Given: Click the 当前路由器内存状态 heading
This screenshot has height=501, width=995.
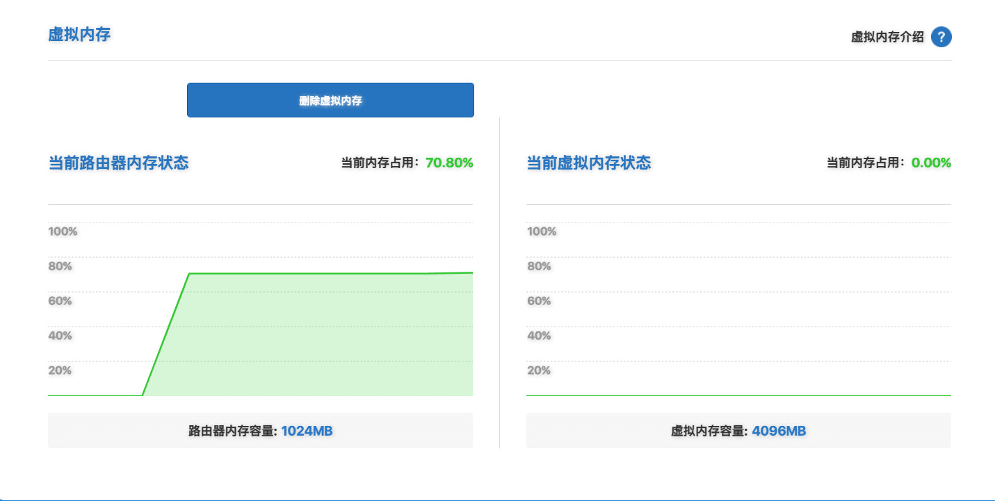Looking at the screenshot, I should tap(118, 163).
